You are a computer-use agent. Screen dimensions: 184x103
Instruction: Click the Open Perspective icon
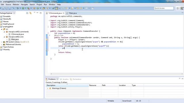click(x=178, y=8)
